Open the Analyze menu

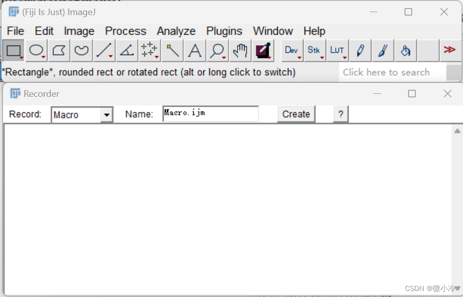pos(176,31)
